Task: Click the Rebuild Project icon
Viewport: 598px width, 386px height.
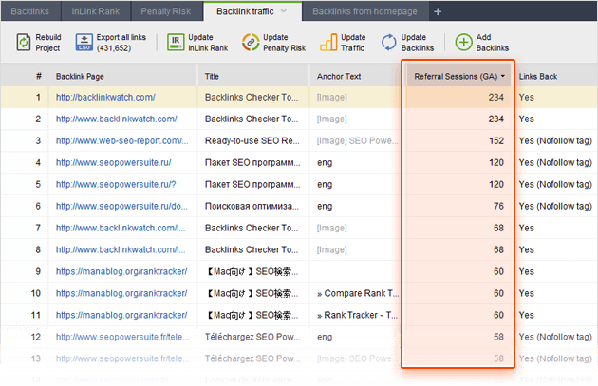Action: [x=23, y=43]
